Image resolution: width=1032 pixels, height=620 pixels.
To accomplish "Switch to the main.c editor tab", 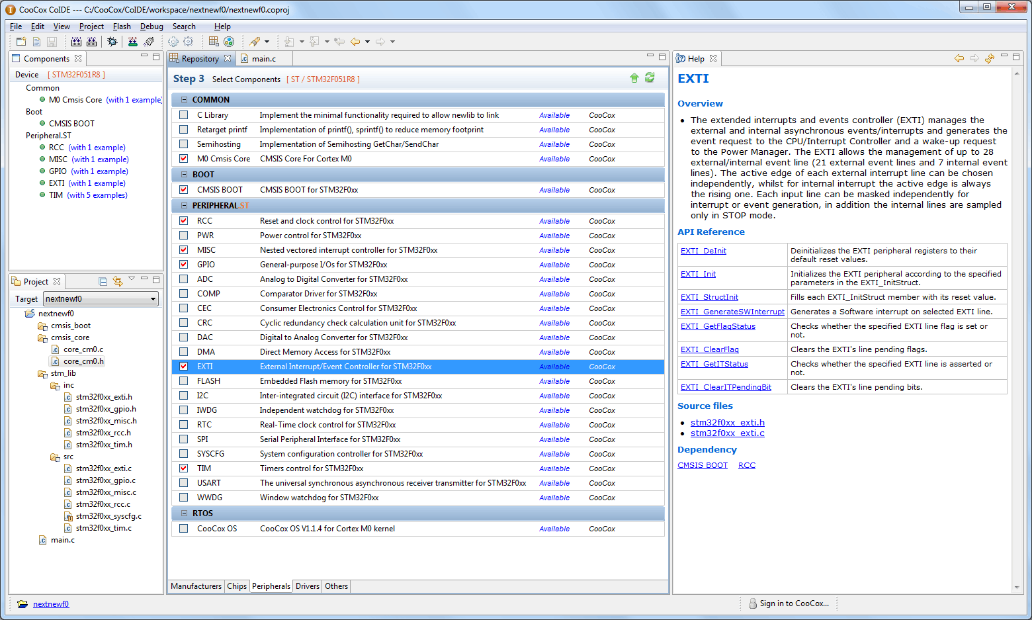I will [x=263, y=59].
